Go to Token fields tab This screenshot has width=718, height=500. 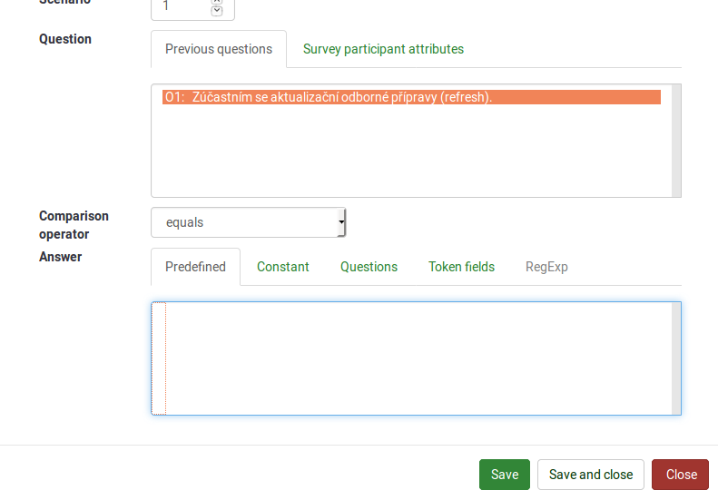(461, 267)
